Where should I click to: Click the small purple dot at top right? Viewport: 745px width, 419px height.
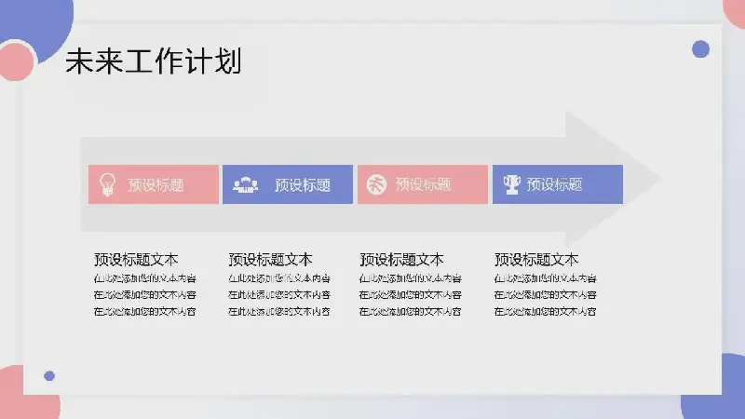pos(700,49)
